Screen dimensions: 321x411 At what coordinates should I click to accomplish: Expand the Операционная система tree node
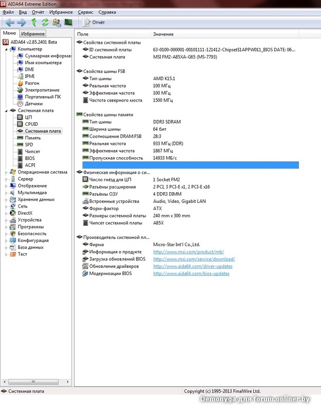click(6, 172)
